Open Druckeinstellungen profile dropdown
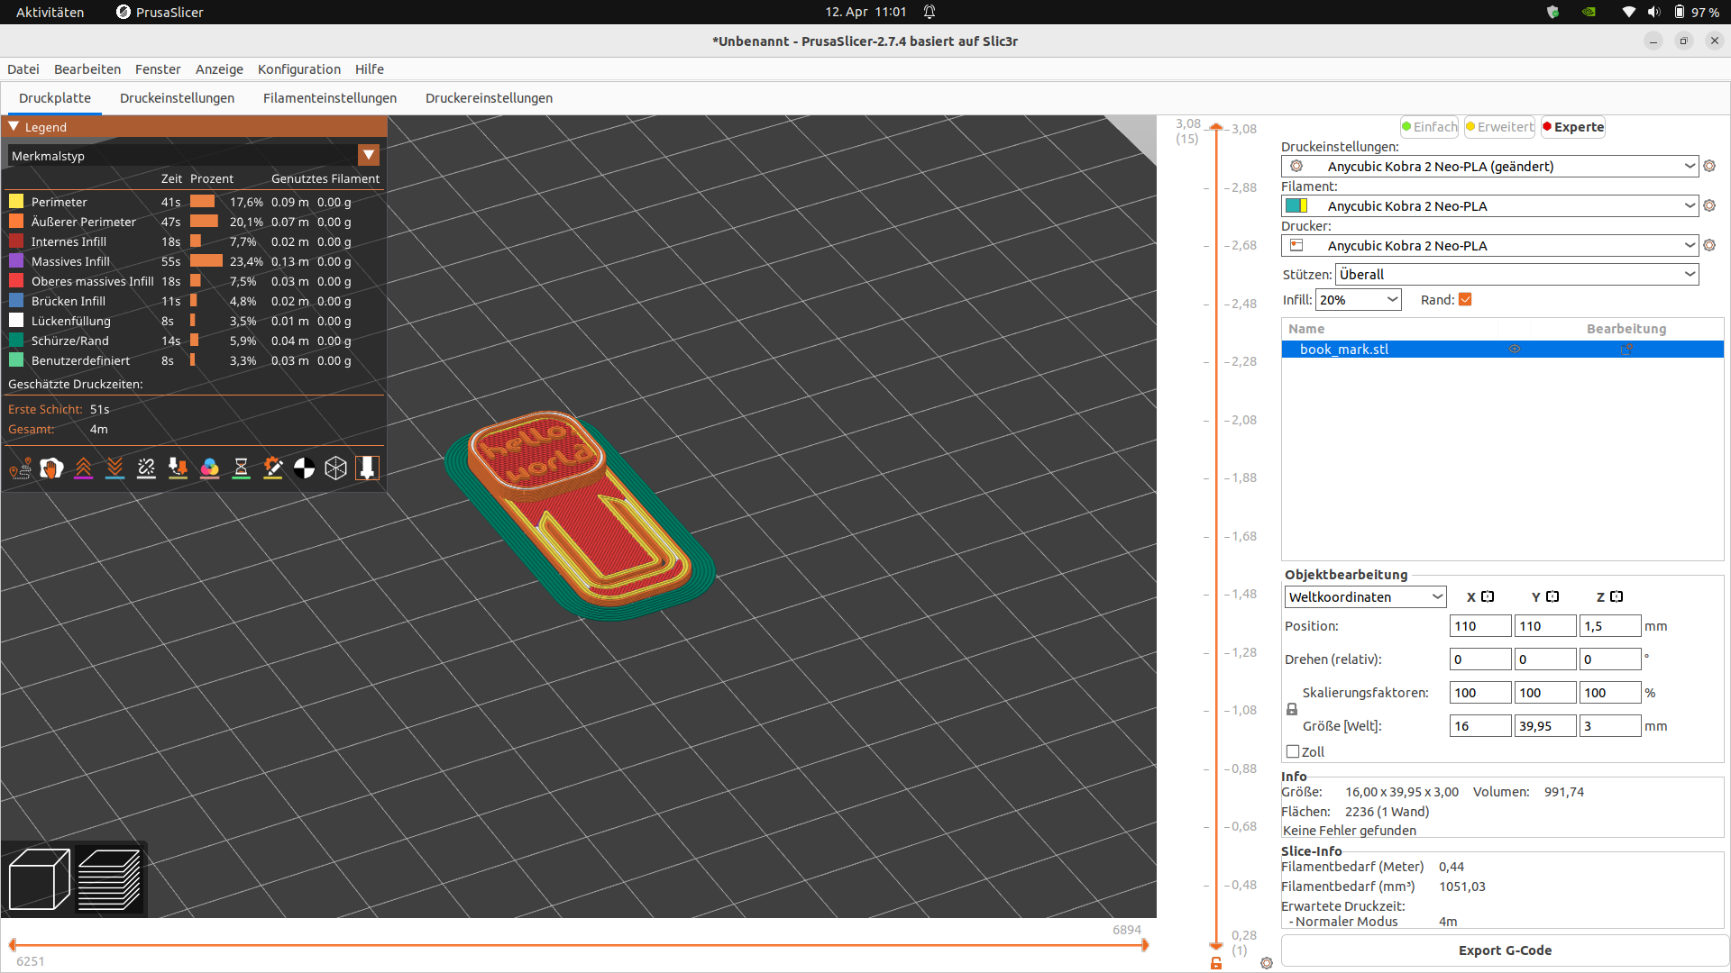 pyautogui.click(x=1489, y=166)
